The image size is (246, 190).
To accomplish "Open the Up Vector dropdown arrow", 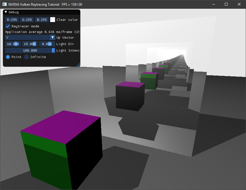I will [52, 37].
